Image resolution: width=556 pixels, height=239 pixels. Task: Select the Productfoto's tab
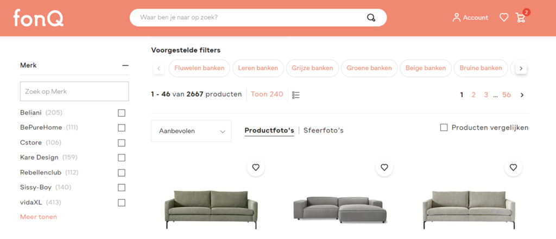269,130
